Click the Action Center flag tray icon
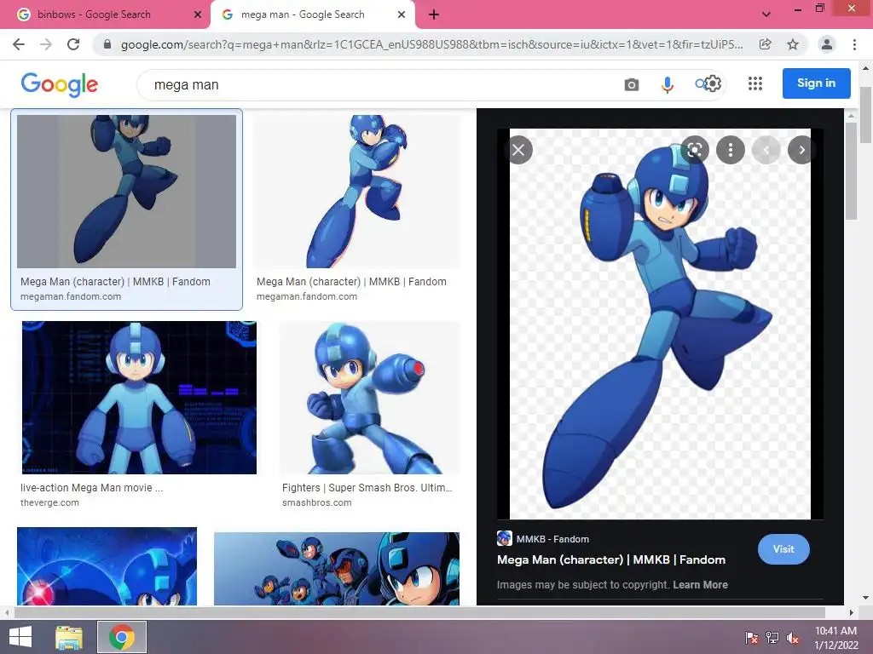 coord(752,637)
